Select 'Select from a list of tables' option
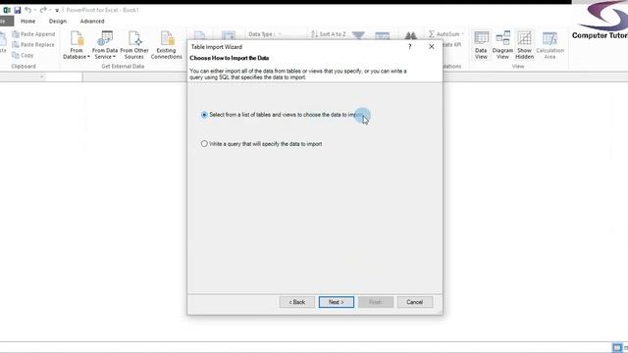 point(204,115)
